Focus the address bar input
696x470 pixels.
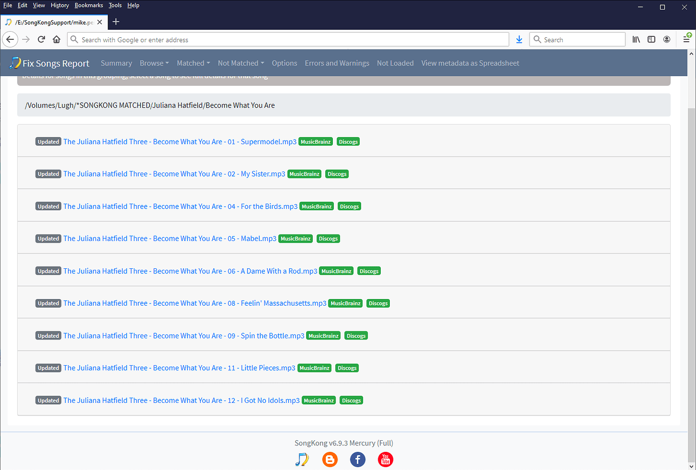coord(288,39)
